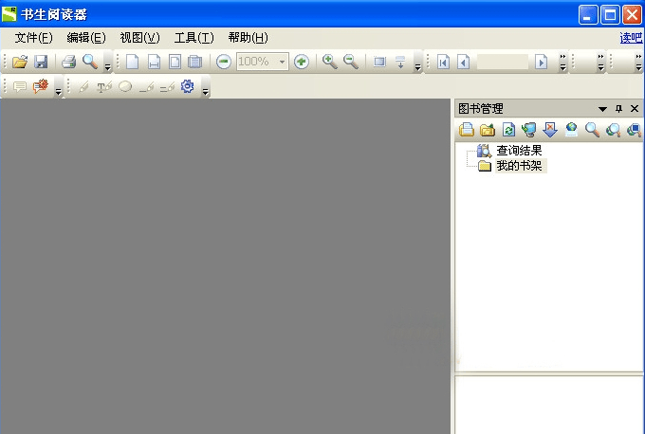Open the 文件(F) menu
This screenshot has height=434, width=645.
(x=33, y=38)
